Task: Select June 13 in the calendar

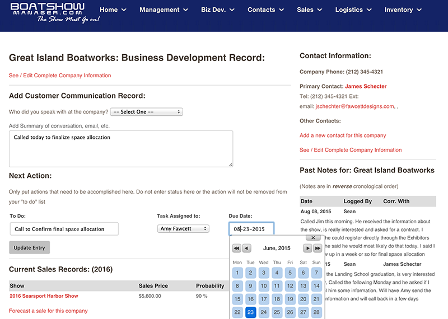Action: 303,286
